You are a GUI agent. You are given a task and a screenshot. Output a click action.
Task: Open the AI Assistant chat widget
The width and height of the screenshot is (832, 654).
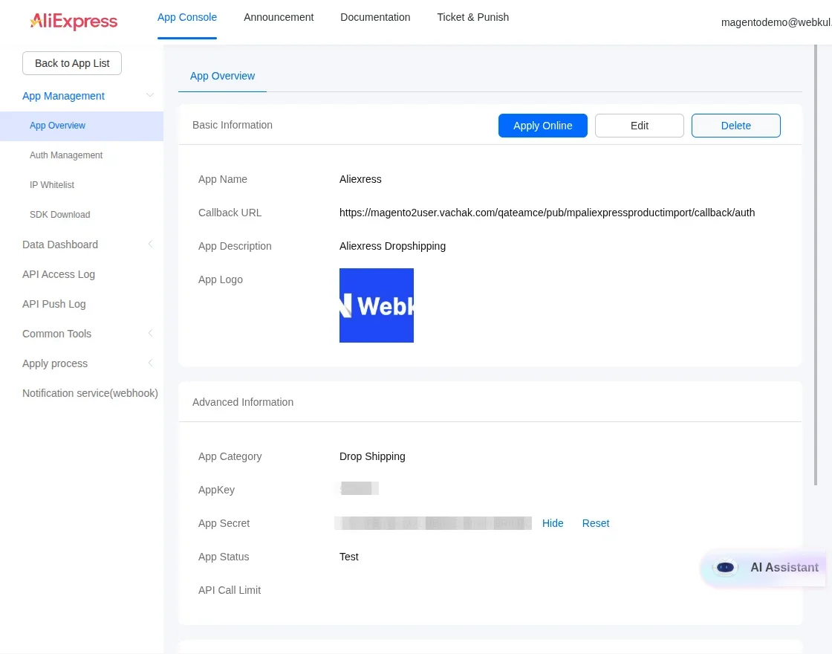click(x=765, y=568)
